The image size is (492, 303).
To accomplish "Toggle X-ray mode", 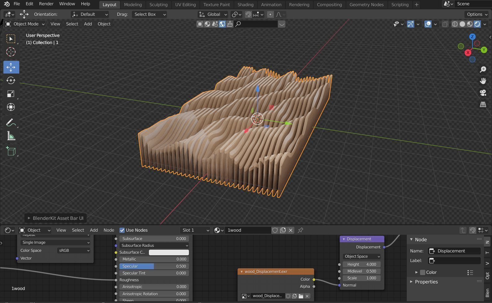I will point(445,24).
